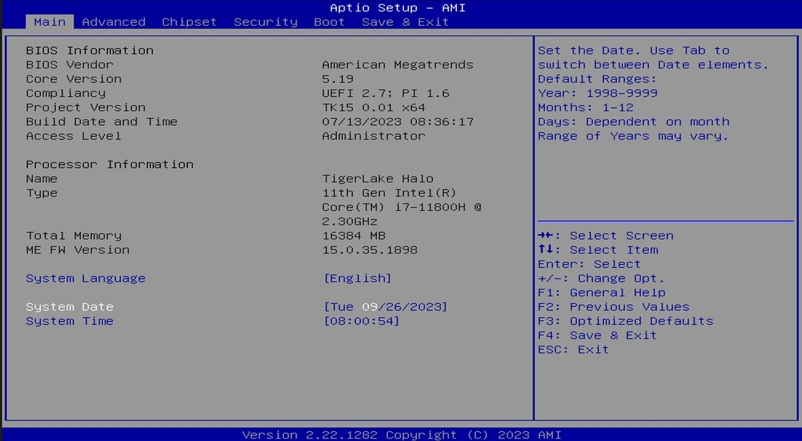Open the Main tab
The height and width of the screenshot is (441, 802).
click(50, 22)
